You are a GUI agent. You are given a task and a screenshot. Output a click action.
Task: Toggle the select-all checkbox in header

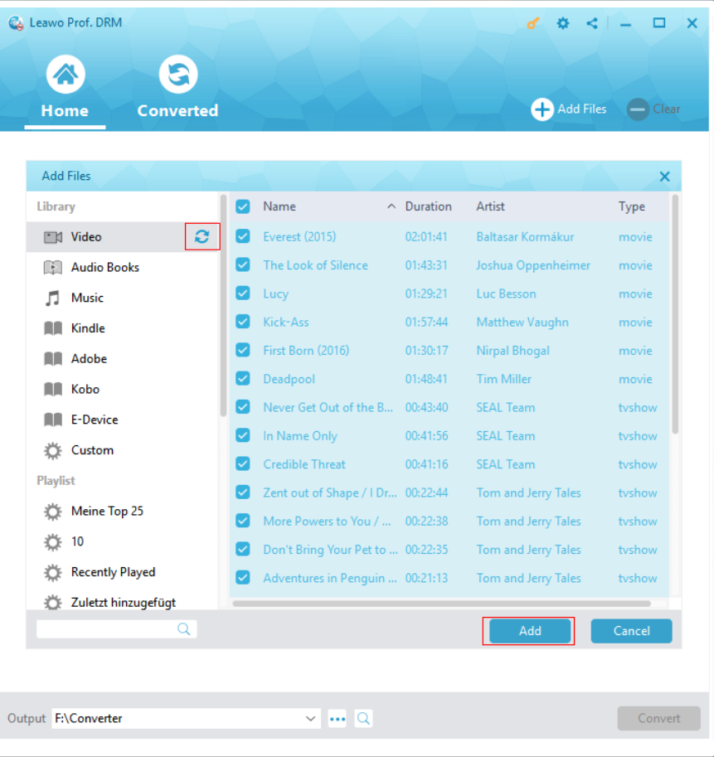pos(243,206)
